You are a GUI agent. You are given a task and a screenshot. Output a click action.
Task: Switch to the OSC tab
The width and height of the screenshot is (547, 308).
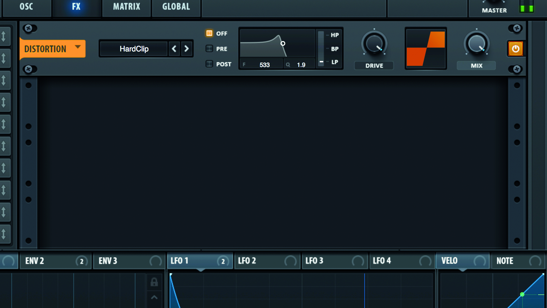click(26, 7)
